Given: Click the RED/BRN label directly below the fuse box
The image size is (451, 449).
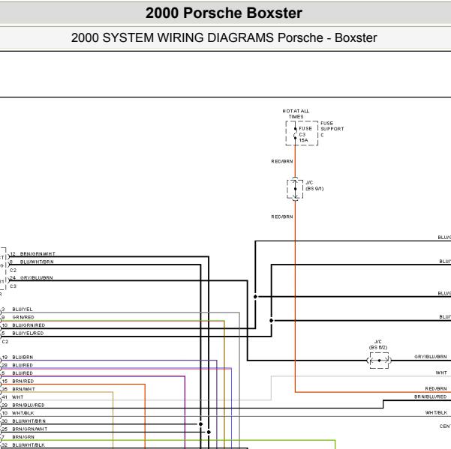Looking at the screenshot, I should (x=282, y=161).
